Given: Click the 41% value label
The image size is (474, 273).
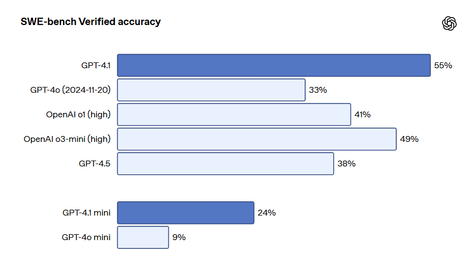Looking at the screenshot, I should (x=362, y=114).
